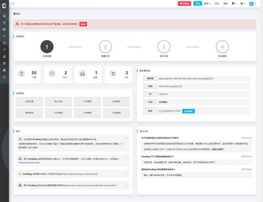
Task: Dismiss the red warning alert banner
Action: click(x=252, y=23)
